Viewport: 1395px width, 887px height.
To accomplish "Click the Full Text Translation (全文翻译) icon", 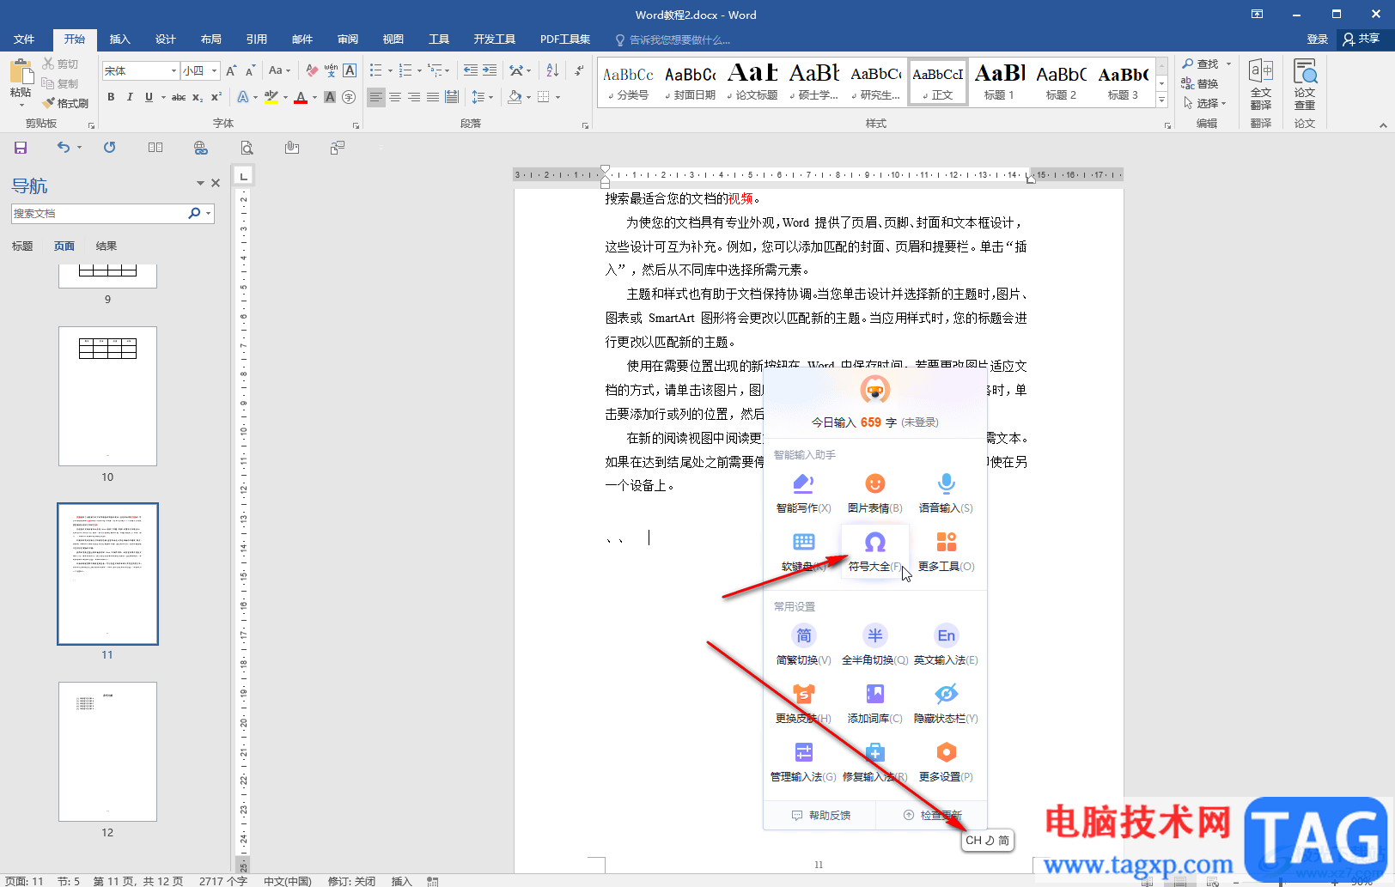I will (x=1261, y=84).
